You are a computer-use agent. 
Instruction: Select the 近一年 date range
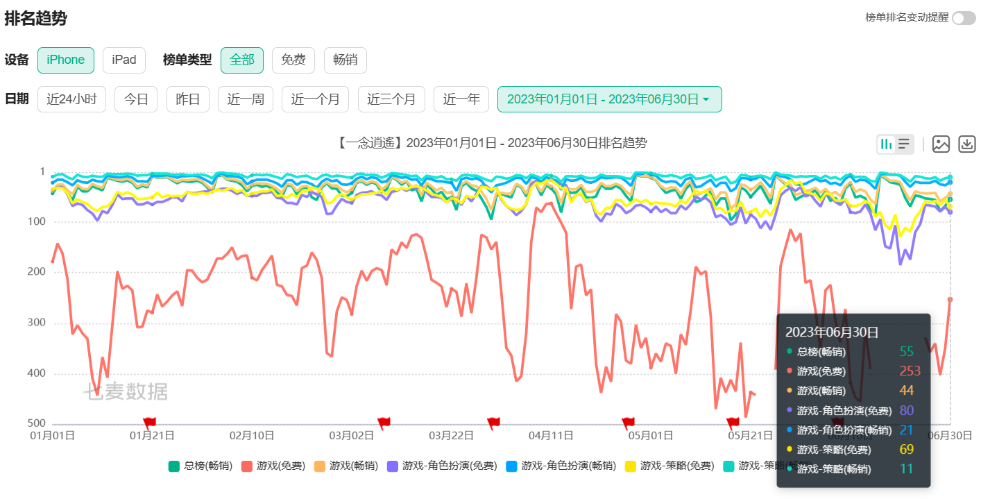[x=461, y=99]
